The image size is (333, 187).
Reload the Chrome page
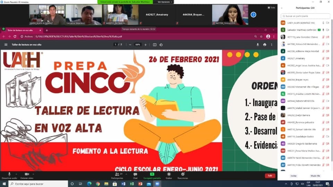pos(15,36)
